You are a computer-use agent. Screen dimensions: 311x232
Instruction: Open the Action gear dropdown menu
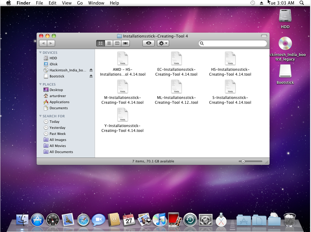coord(163,43)
